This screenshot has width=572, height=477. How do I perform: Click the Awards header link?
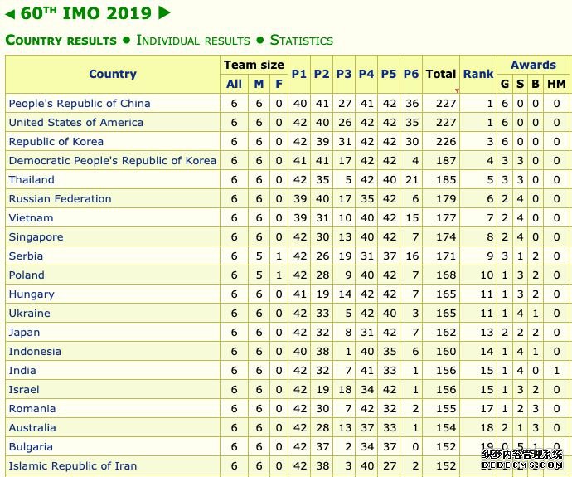[533, 65]
